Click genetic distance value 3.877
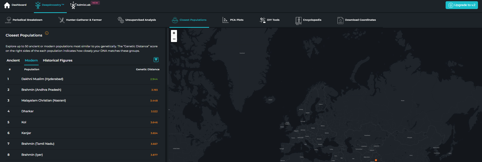 coord(154,155)
